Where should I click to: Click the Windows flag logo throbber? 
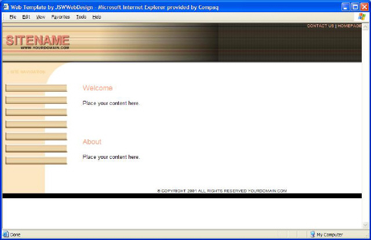pyautogui.click(x=361, y=17)
